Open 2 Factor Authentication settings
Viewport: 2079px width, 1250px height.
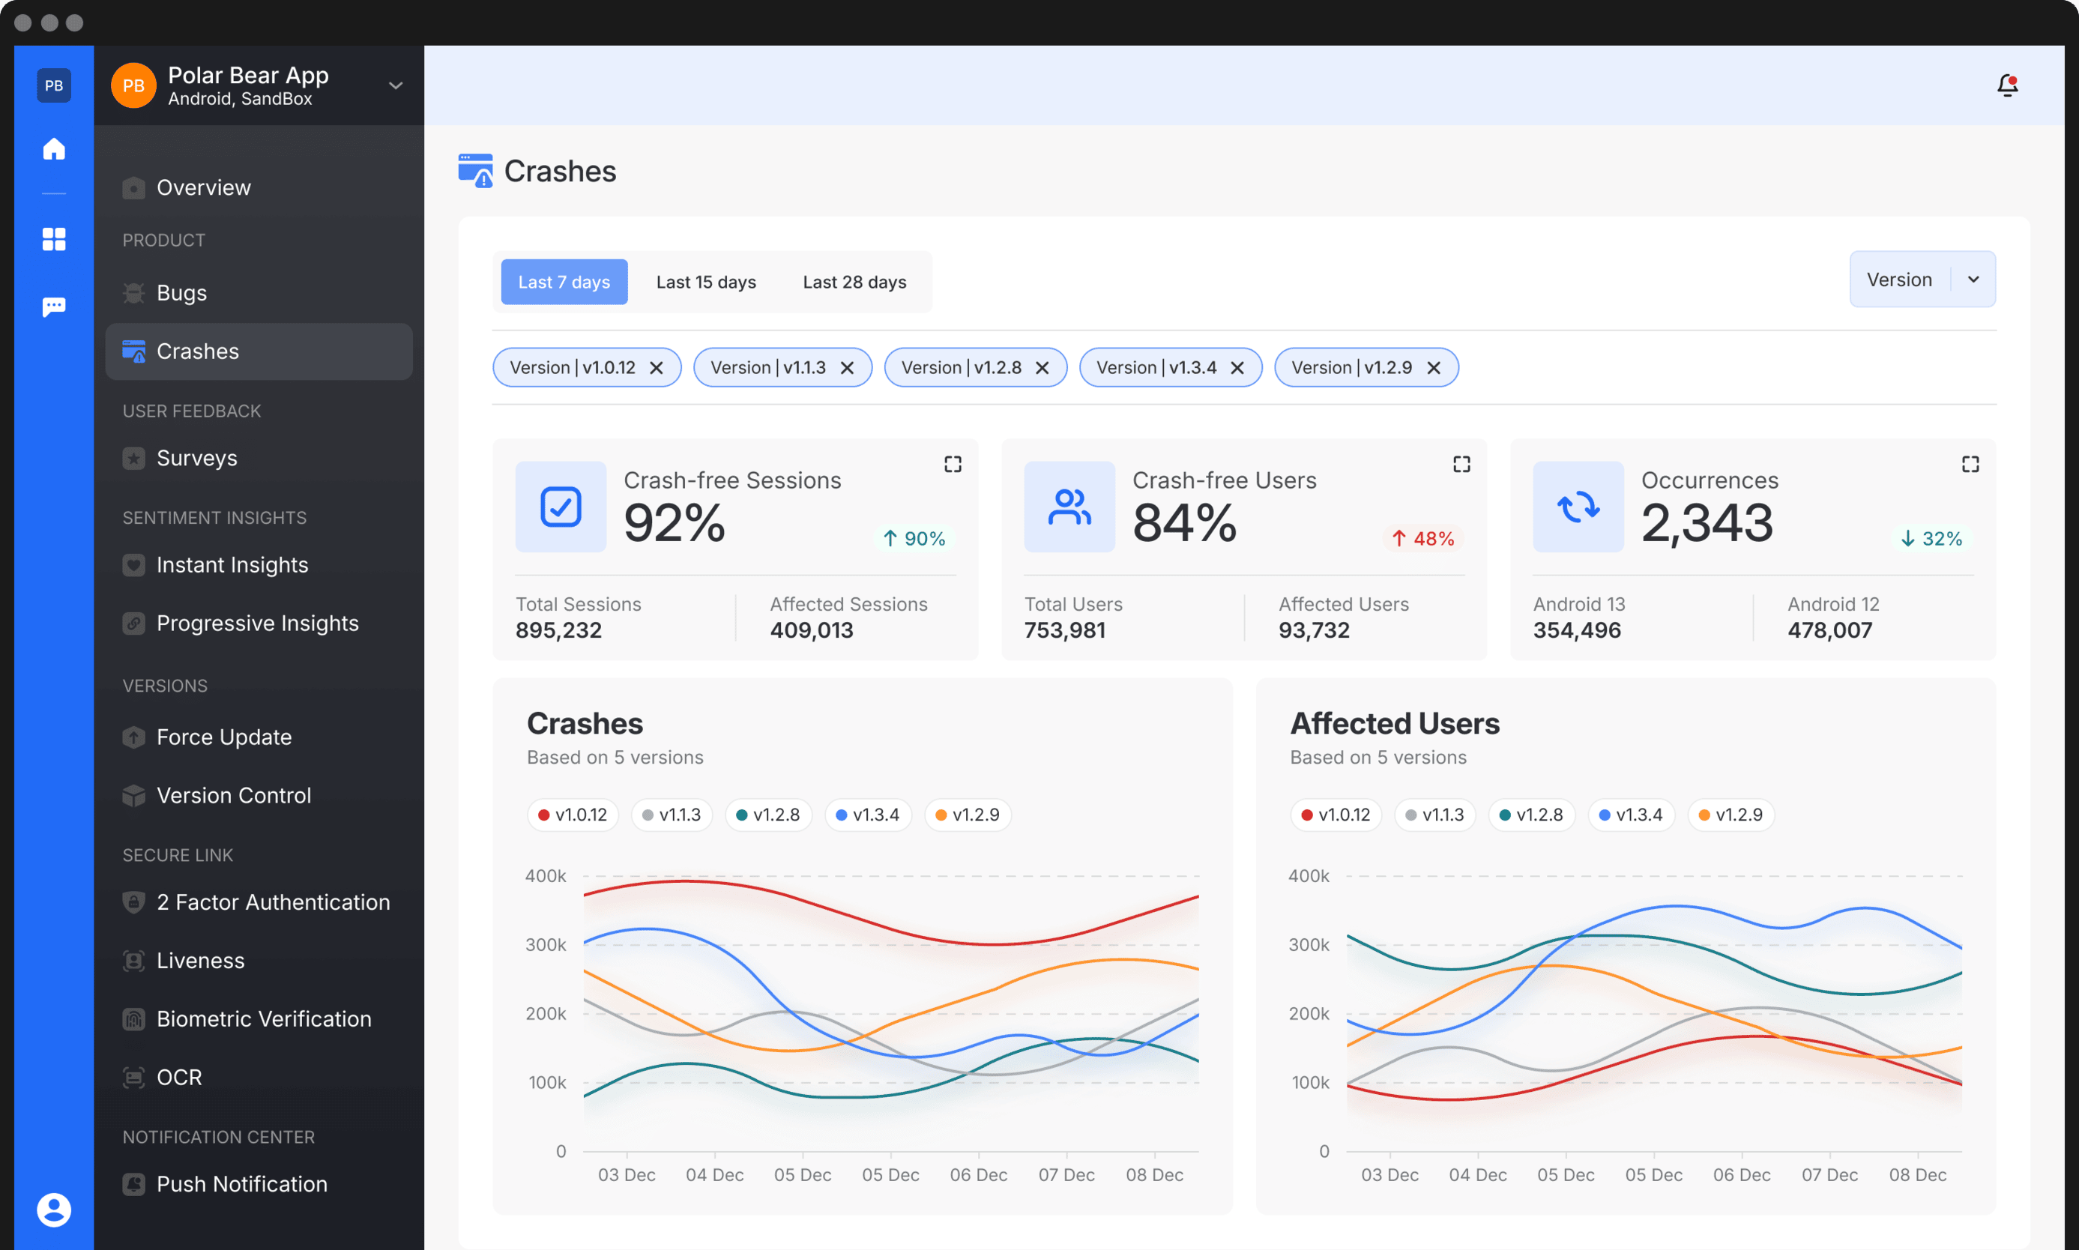tap(273, 902)
